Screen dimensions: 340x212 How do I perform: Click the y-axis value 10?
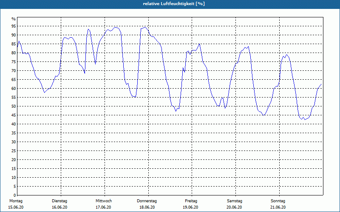click(x=14, y=177)
